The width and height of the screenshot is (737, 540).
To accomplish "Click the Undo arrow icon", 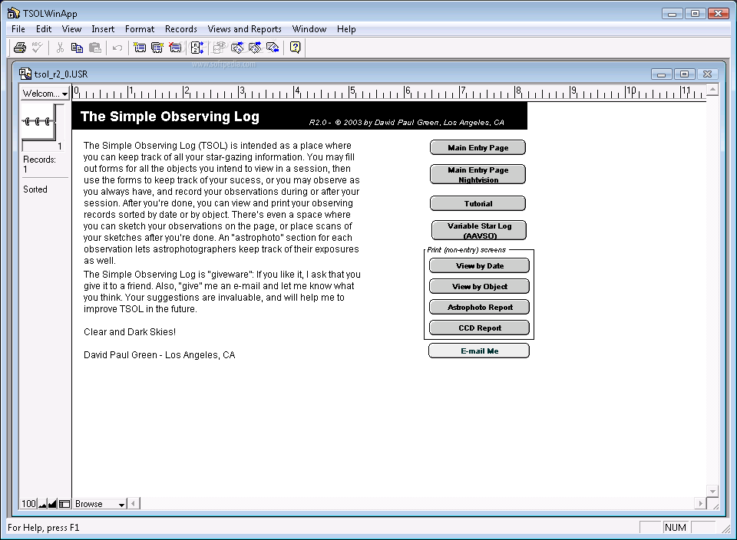I will point(117,48).
